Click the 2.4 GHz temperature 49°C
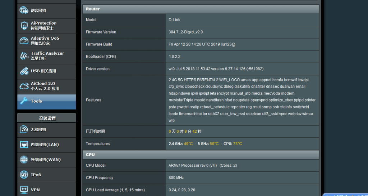Image resolution: width=368 pixels, height=196 pixels. click(x=188, y=144)
